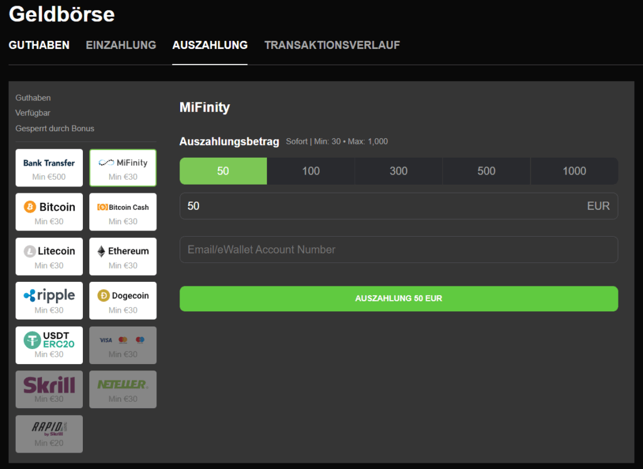
Task: Choose Bitcoin withdrawal option
Action: pyautogui.click(x=49, y=212)
